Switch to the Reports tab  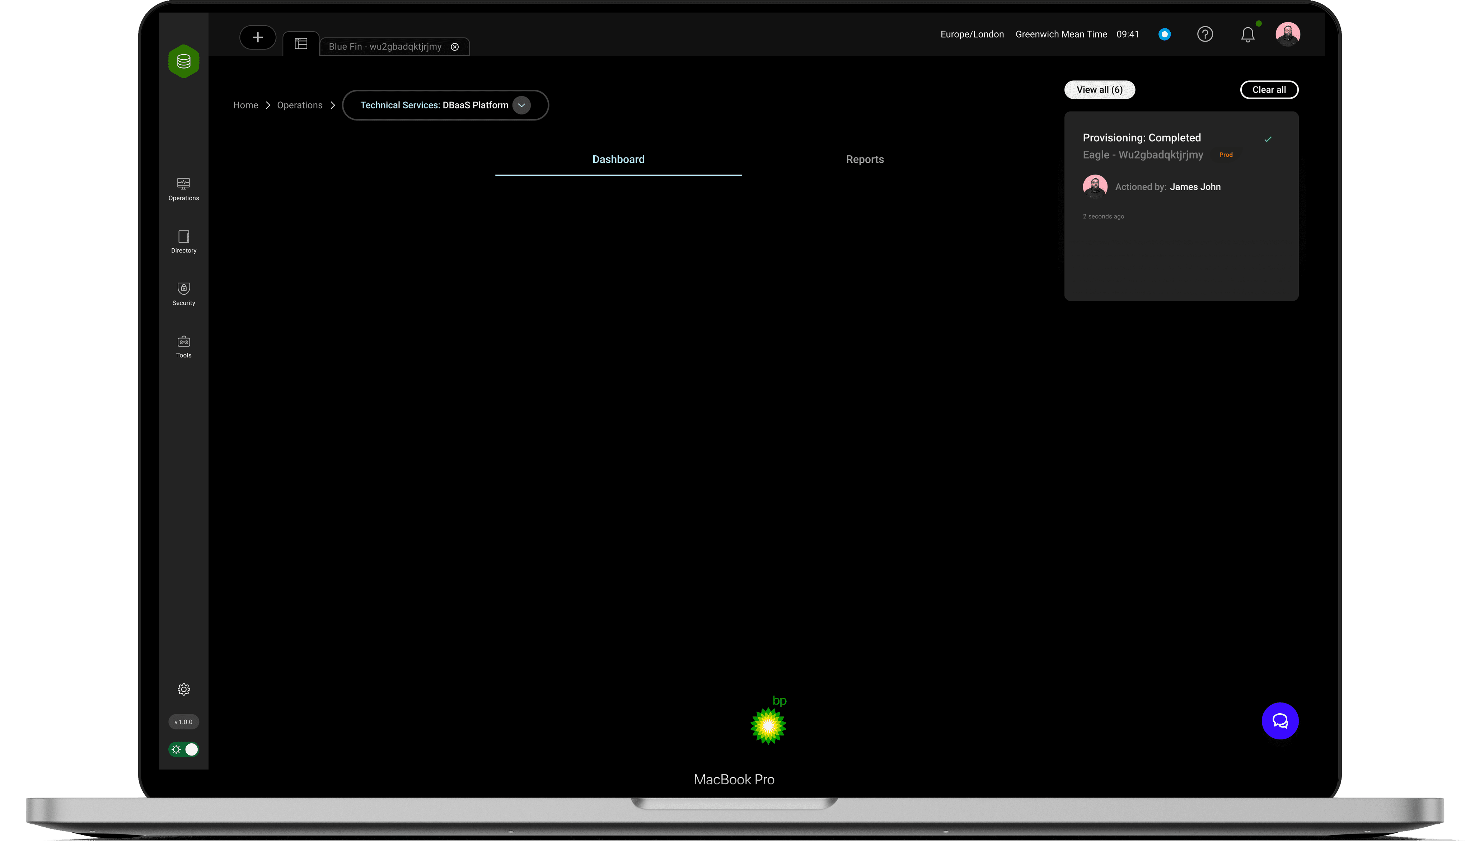pos(864,160)
